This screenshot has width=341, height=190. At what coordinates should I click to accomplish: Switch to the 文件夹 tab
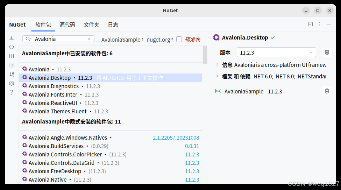pyautogui.click(x=91, y=24)
